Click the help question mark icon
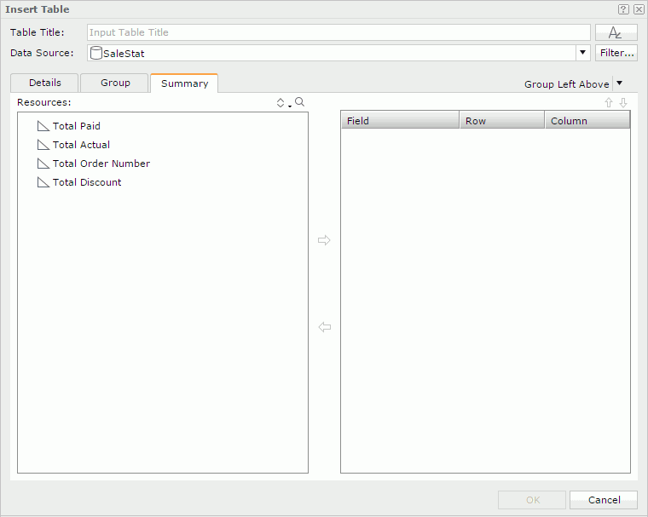 [x=623, y=9]
